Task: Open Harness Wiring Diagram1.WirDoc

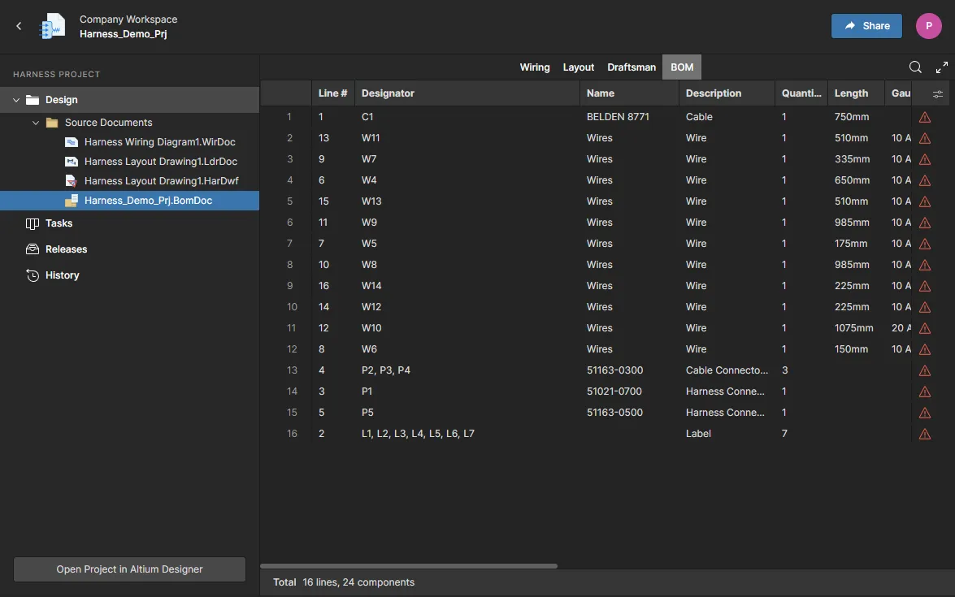Action: (x=159, y=142)
